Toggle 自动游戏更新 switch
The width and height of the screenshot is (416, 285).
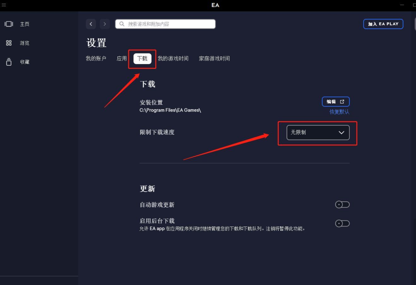(x=342, y=204)
